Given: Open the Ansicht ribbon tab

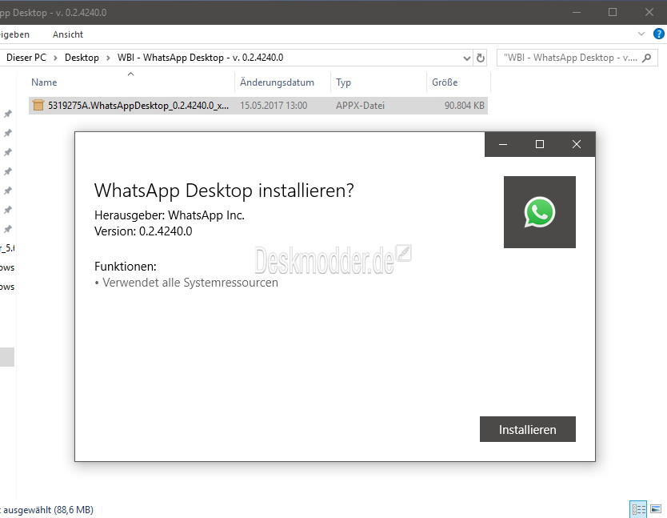Looking at the screenshot, I should (x=68, y=34).
